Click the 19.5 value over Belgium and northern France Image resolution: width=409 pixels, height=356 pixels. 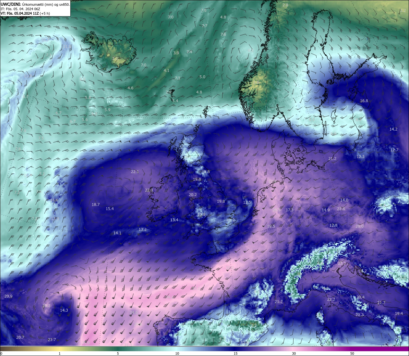click(x=271, y=226)
